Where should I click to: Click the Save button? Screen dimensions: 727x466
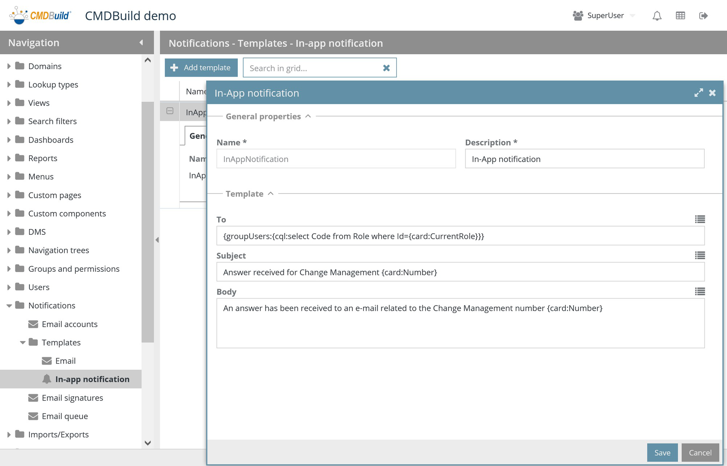(662, 453)
